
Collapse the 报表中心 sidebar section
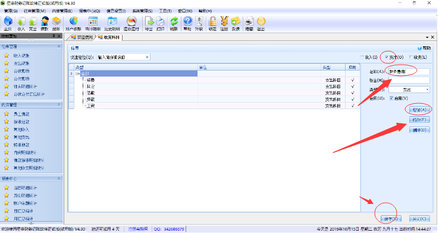pos(59,178)
